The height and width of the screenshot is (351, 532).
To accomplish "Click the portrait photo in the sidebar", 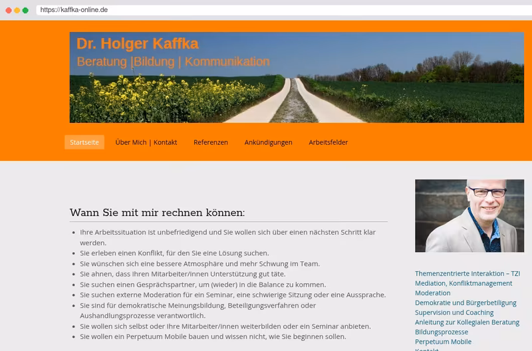I will 469,215.
